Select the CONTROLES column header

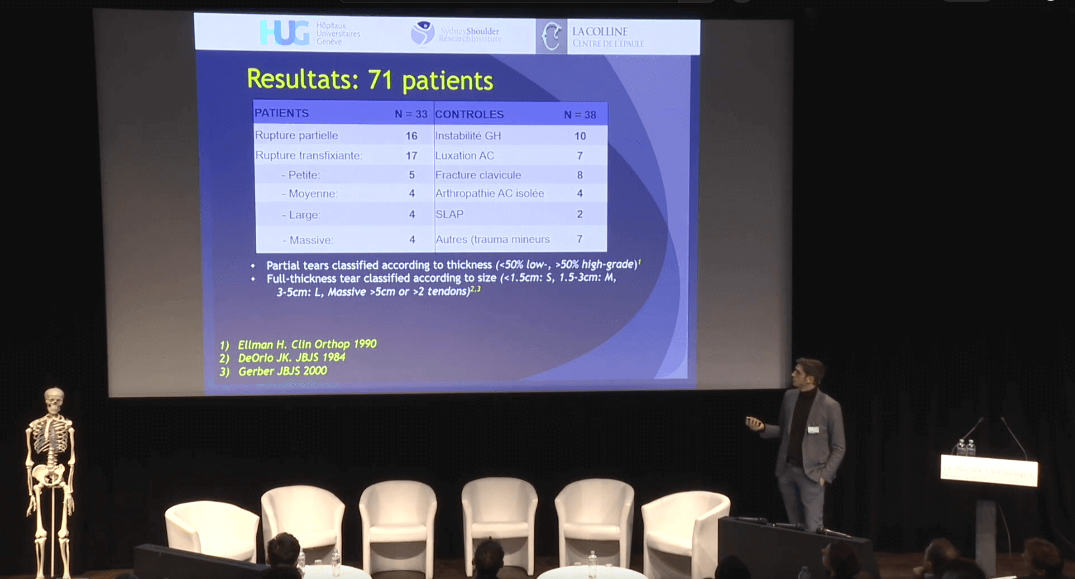[x=469, y=114]
